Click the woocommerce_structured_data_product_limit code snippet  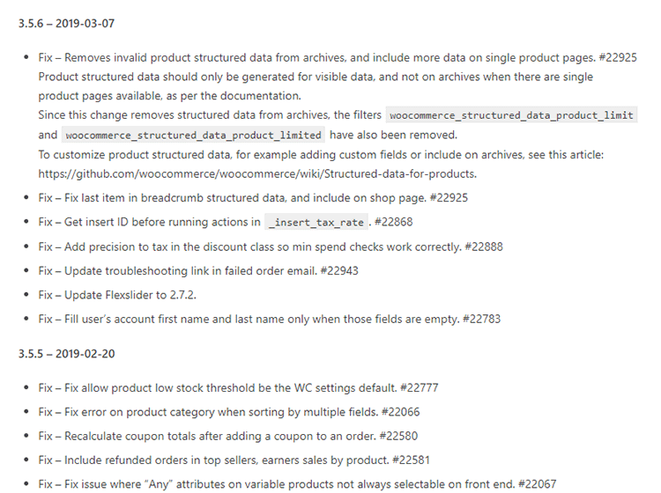(511, 115)
